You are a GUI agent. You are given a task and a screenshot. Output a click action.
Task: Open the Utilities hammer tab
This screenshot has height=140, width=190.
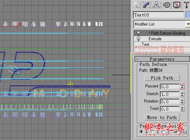coord(186,5)
